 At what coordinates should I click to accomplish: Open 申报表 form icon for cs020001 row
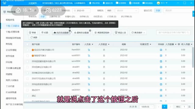pos(161,90)
